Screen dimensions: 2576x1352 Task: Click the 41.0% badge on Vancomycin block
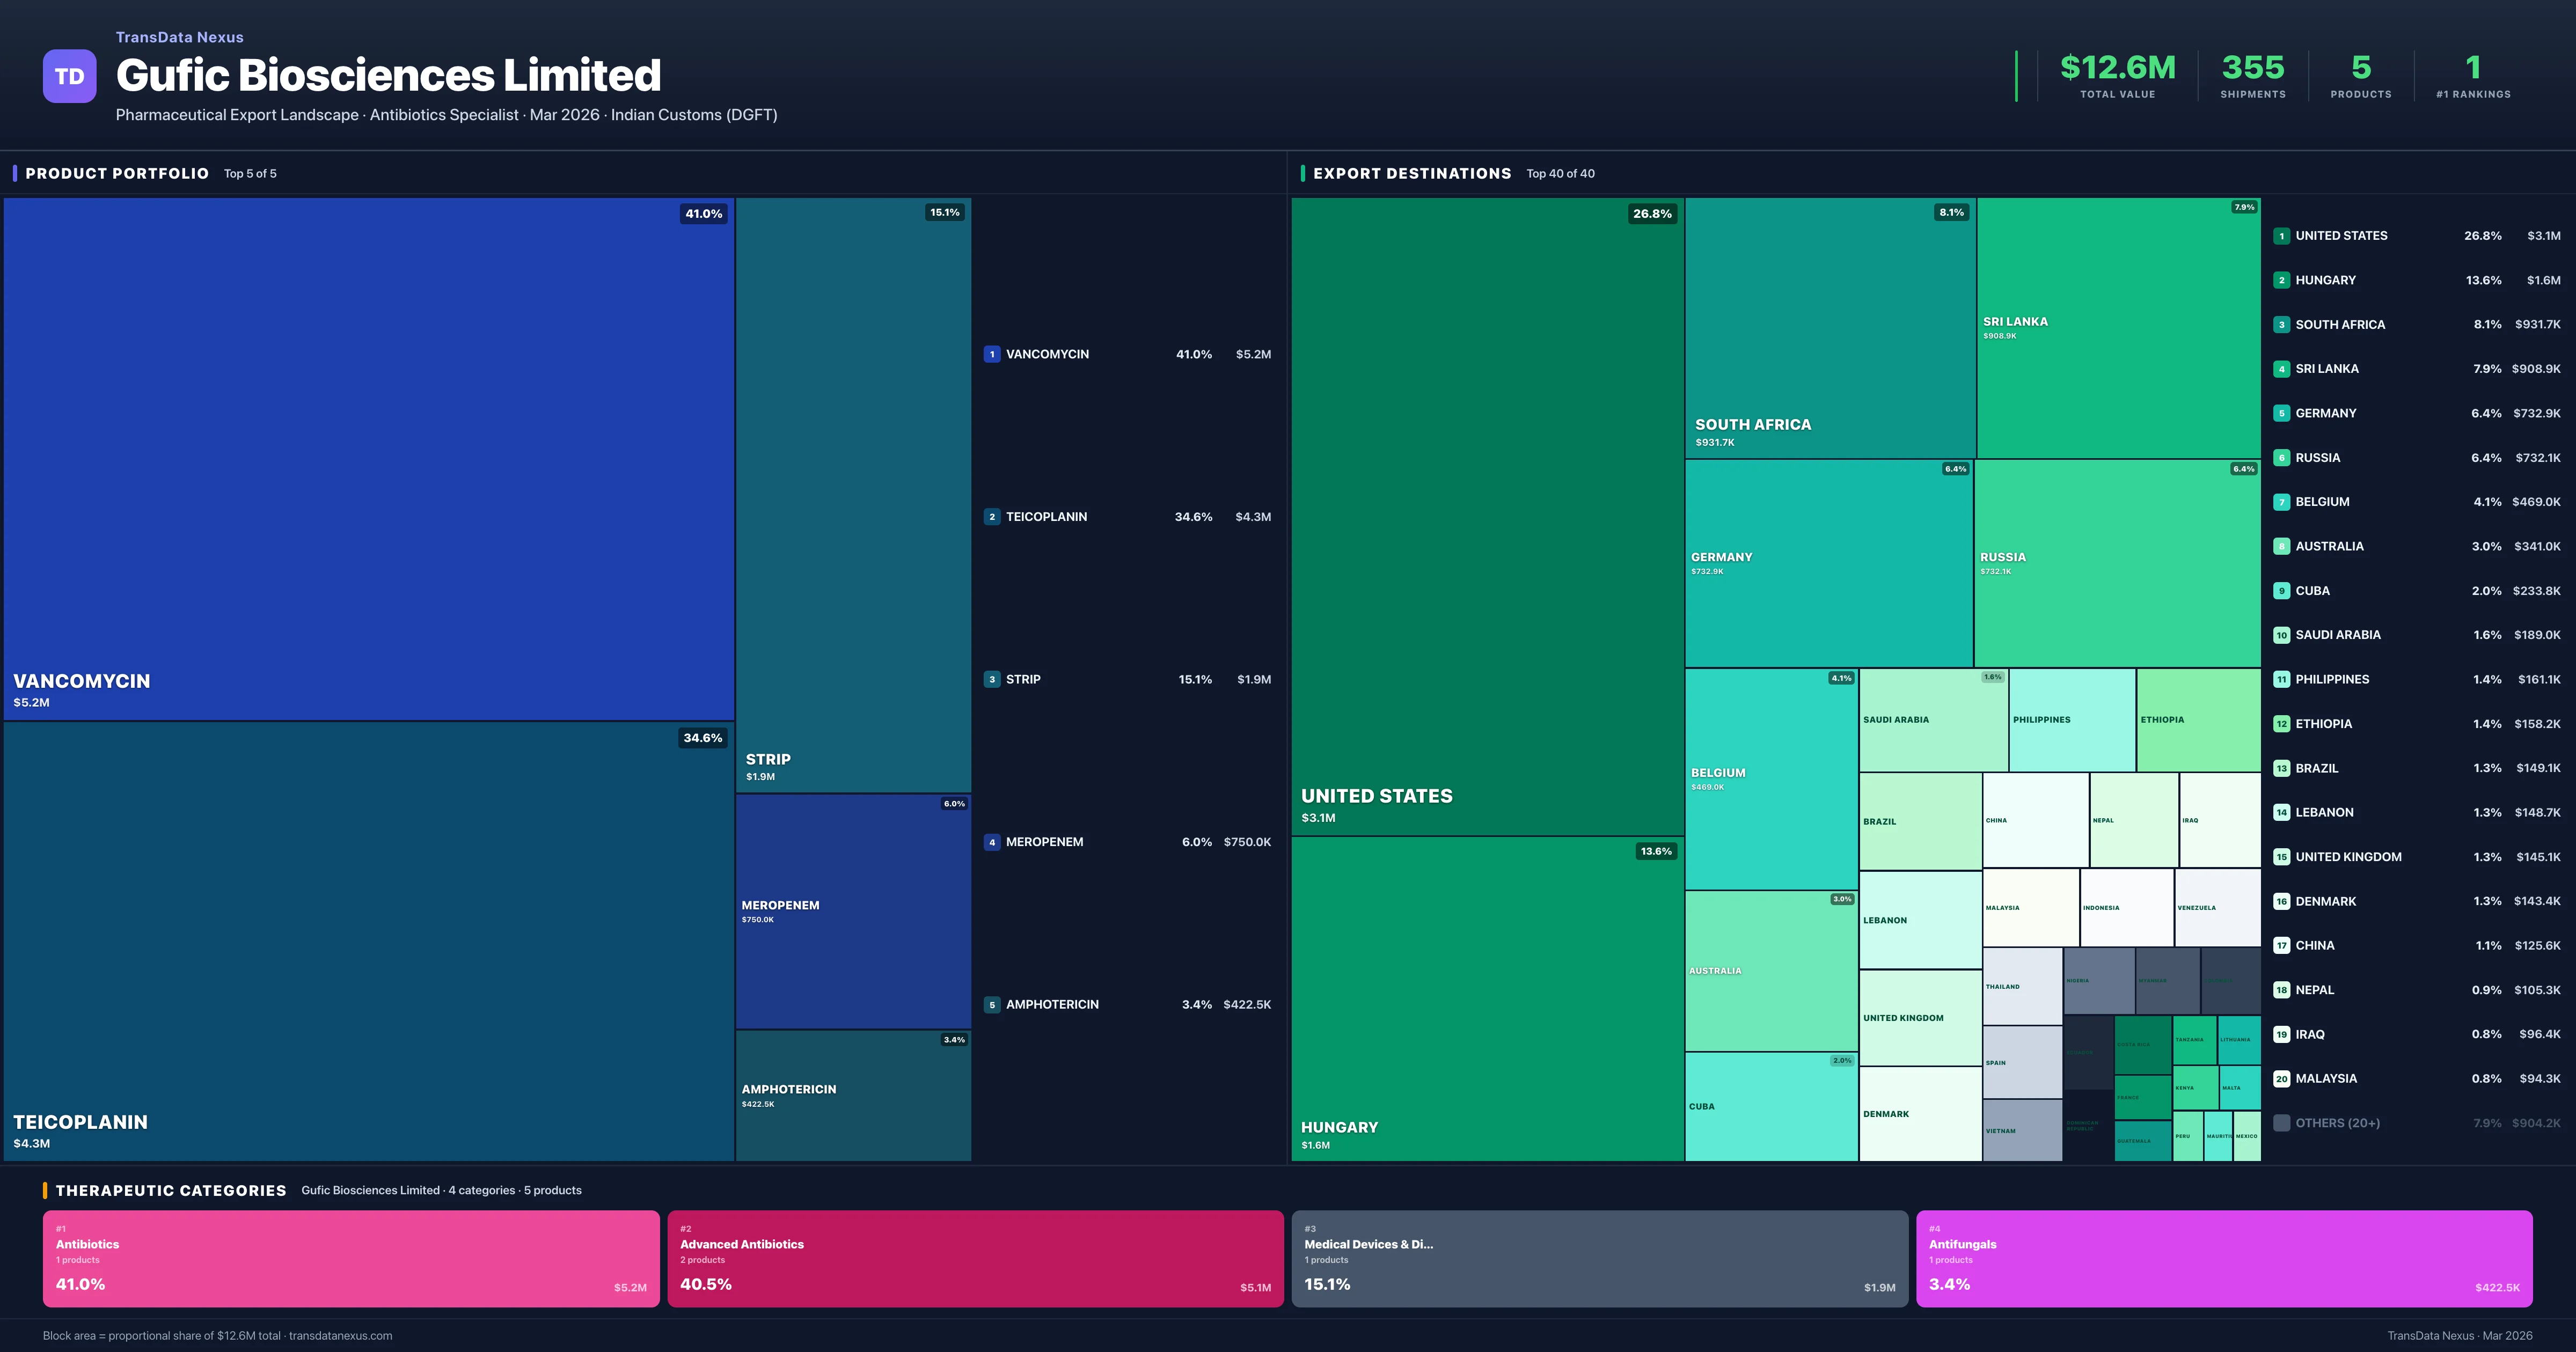click(703, 214)
